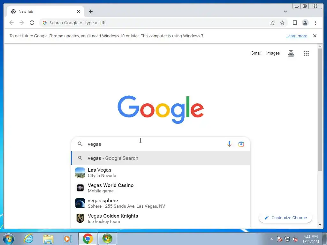Dismiss the Windows 7 update notice
Image resolution: width=327 pixels, height=245 pixels.
point(315,36)
